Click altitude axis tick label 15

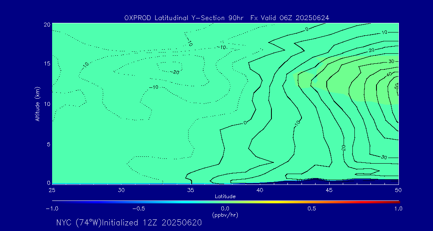coord(47,63)
